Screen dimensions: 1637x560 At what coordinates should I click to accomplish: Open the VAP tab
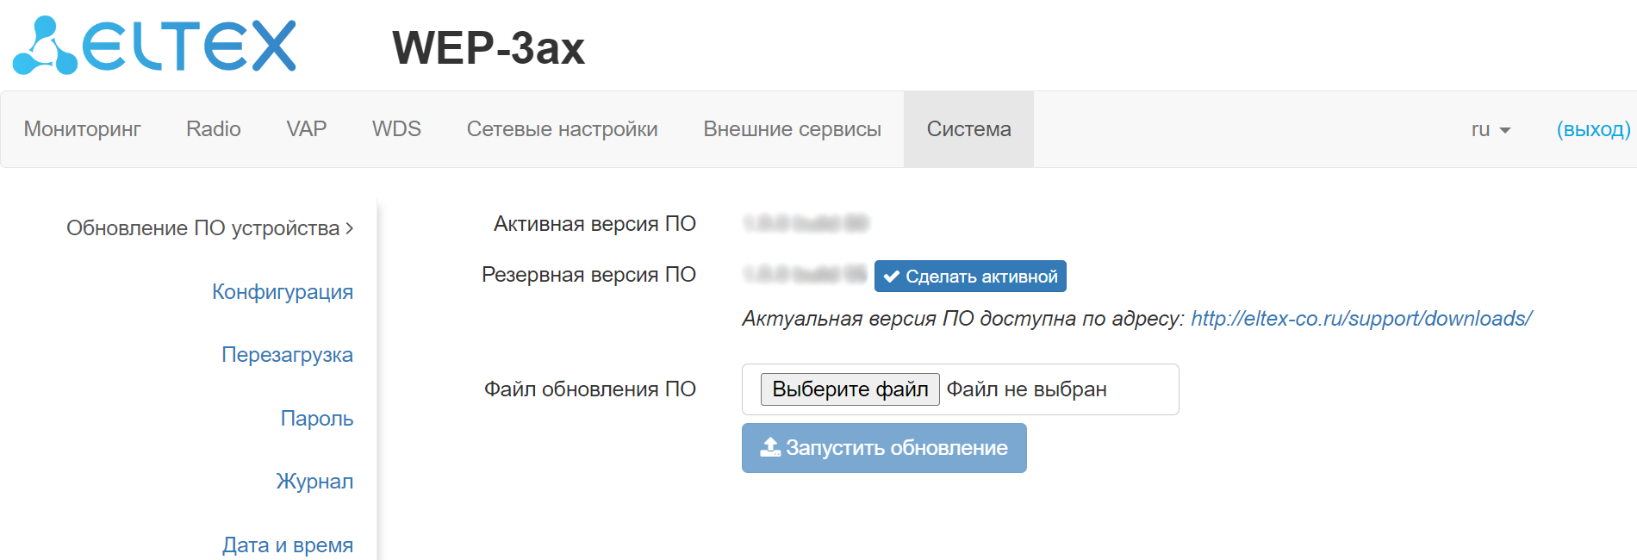306,129
